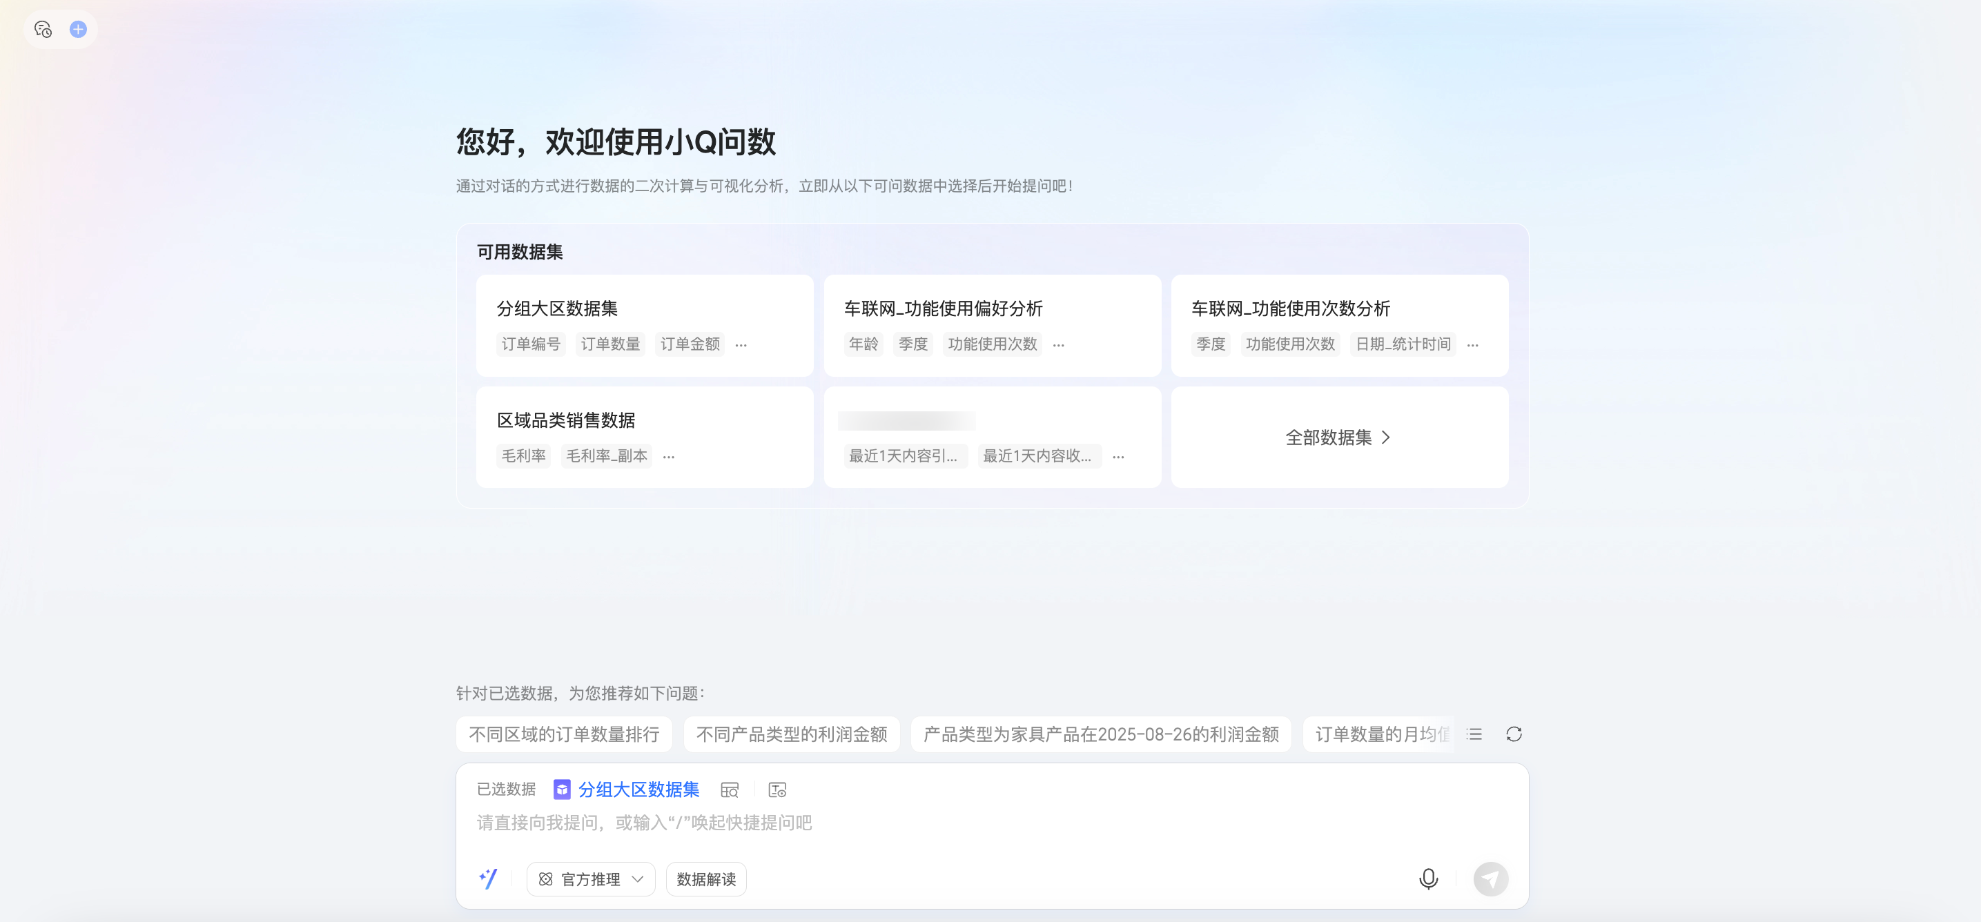Activate the microphone voice input
This screenshot has width=1981, height=922.
(x=1428, y=878)
